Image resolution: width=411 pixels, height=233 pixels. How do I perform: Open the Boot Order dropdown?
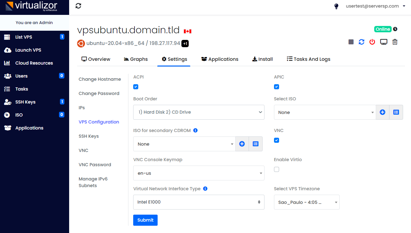(199, 112)
